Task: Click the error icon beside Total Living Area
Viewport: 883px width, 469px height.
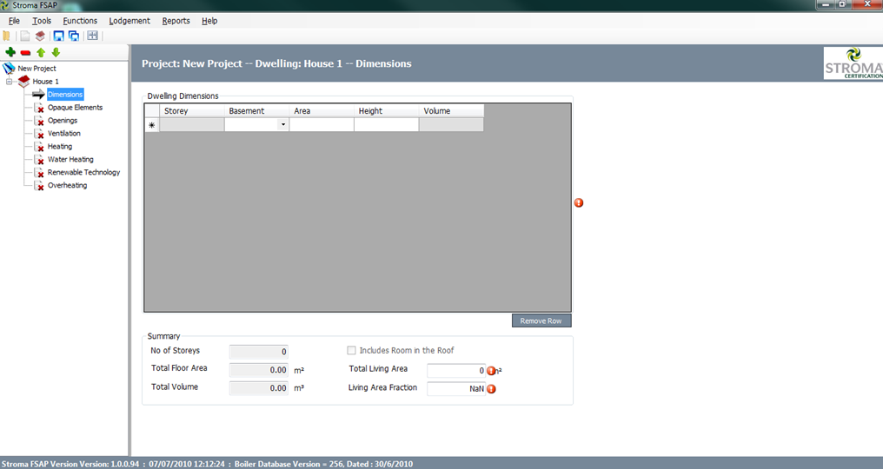Action: point(491,371)
